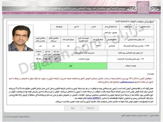
Task: Click the 'تهران || پاکدشت' location cell
Action: click(84, 59)
